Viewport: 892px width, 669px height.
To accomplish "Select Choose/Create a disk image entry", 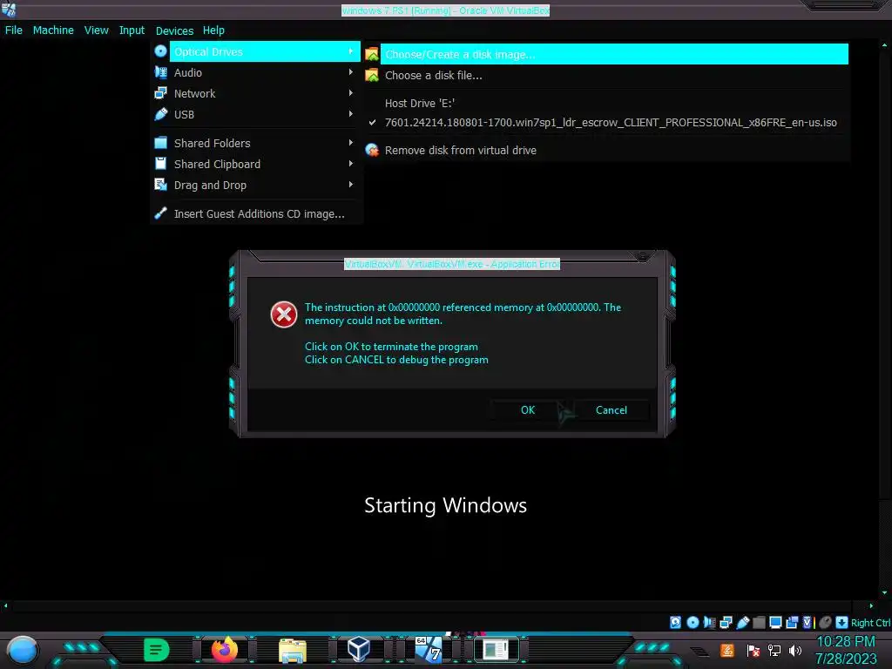I will coord(606,54).
